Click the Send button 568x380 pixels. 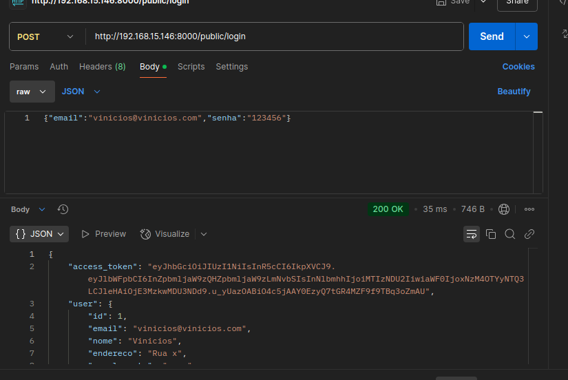point(492,36)
